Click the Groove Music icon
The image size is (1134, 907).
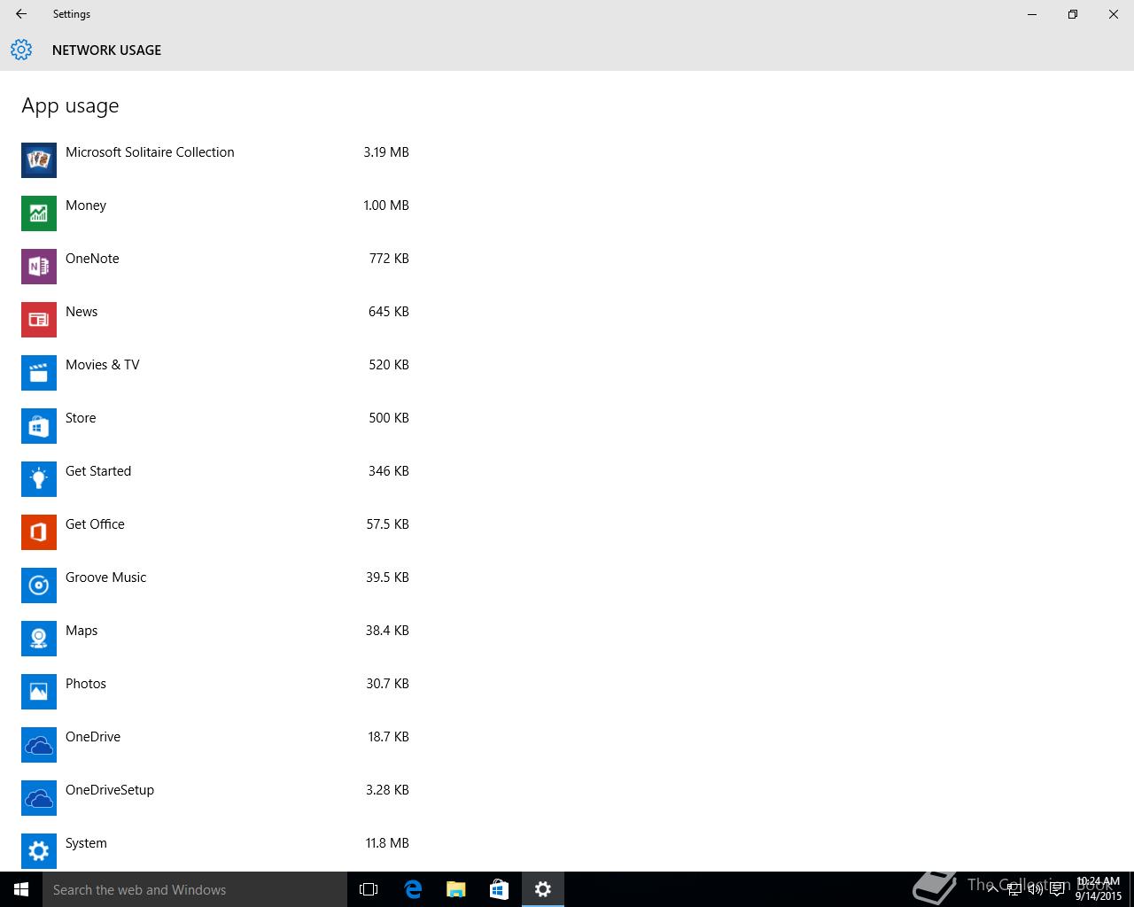[39, 585]
